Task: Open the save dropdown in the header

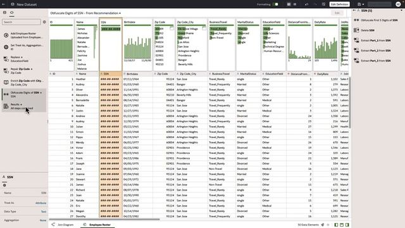Action: (x=361, y=4)
